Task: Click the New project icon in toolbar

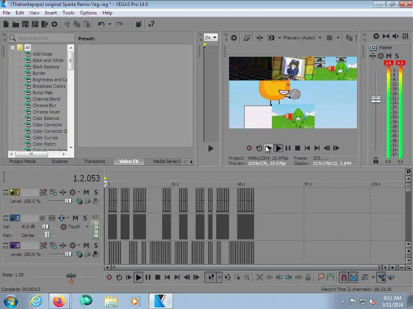Action: tap(6, 24)
